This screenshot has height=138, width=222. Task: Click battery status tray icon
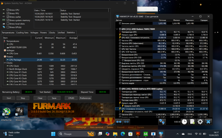[x=204, y=134]
